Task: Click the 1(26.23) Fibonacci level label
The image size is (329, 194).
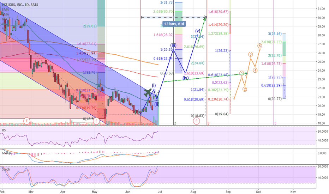Action: click(x=222, y=50)
